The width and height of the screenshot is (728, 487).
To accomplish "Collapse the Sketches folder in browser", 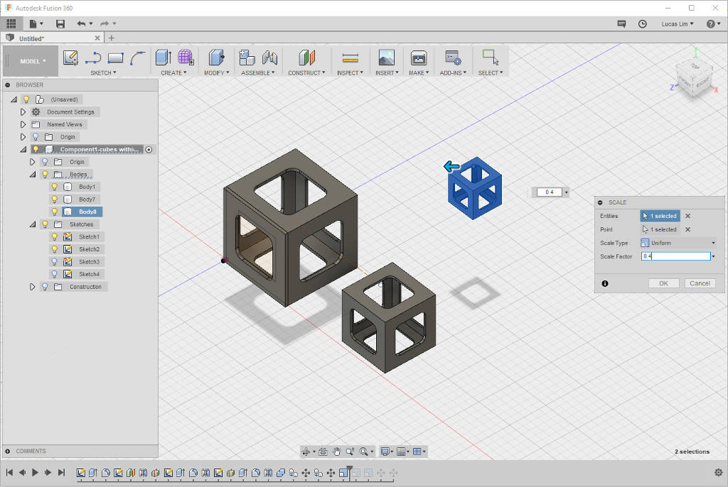I will click(x=33, y=224).
